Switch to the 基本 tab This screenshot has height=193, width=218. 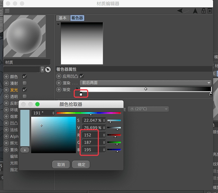pos(63,18)
